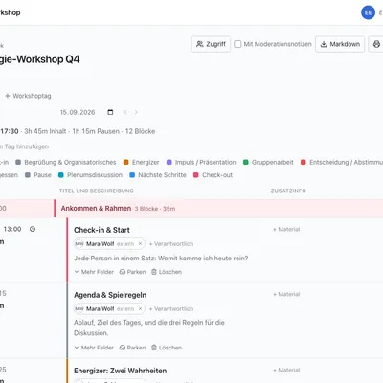
Task: Select the Nächste Schritte color tag
Action: tap(158, 175)
